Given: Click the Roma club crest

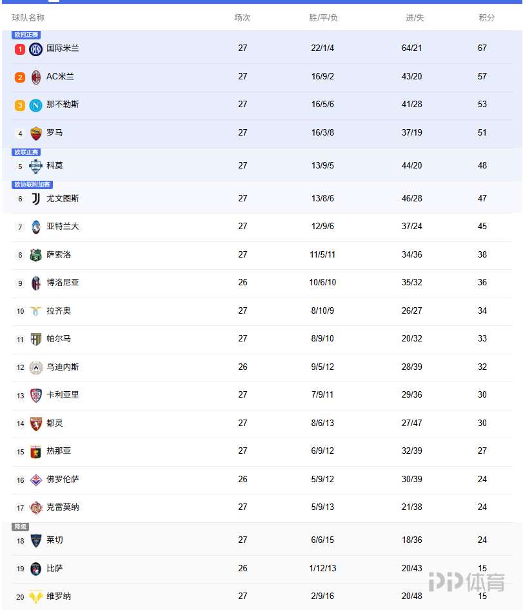Looking at the screenshot, I should (36, 133).
